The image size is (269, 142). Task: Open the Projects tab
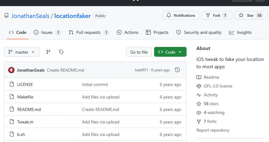pos(157,32)
